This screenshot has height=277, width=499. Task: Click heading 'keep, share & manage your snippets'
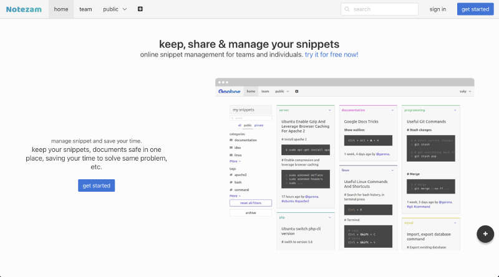tap(249, 44)
